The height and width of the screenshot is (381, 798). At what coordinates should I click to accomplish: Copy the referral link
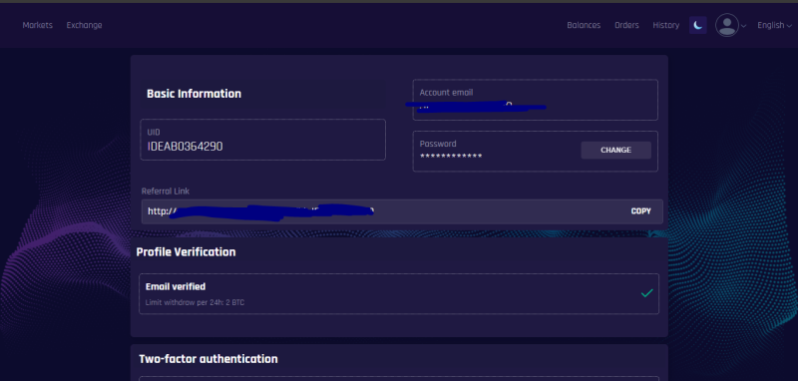click(x=640, y=211)
